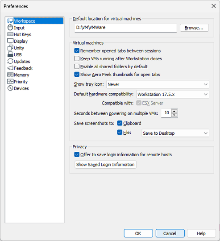Select the USB drive icon
Image resolution: width=220 pixels, height=241 pixels.
(10, 54)
